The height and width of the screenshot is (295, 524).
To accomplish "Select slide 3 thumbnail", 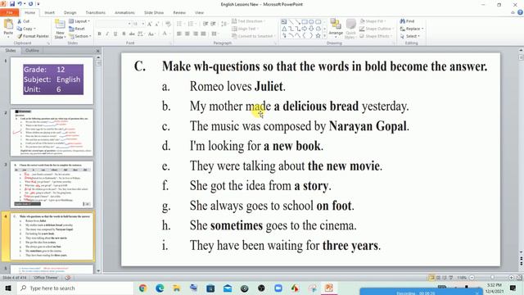I will [x=52, y=184].
